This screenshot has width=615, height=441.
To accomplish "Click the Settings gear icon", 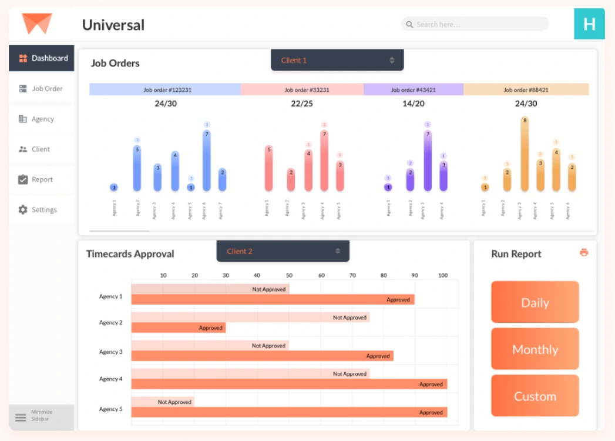I will [x=23, y=210].
